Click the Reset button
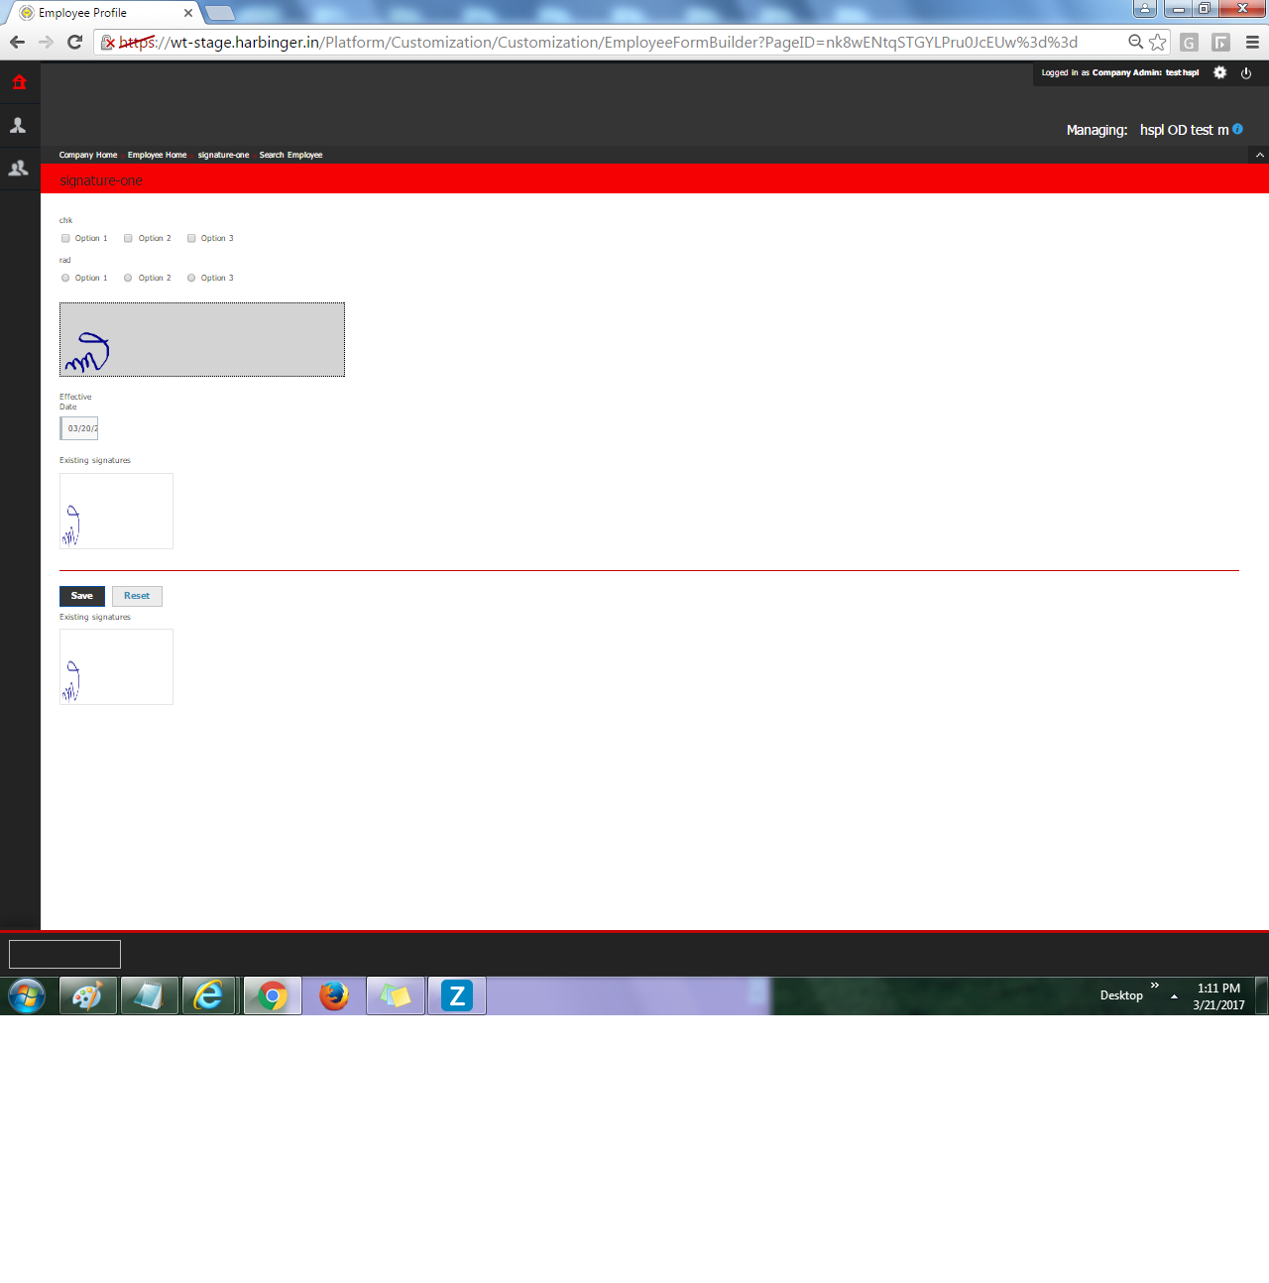 click(x=137, y=596)
